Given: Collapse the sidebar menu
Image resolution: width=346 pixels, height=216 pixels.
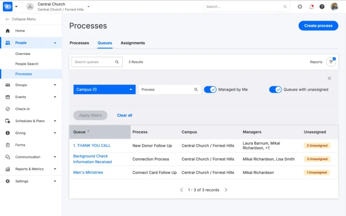Looking at the screenshot, I should [x=20, y=19].
